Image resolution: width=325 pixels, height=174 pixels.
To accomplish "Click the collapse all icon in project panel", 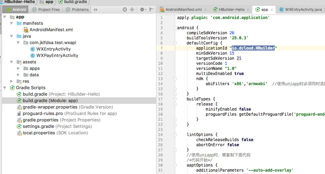I will [x=132, y=9].
